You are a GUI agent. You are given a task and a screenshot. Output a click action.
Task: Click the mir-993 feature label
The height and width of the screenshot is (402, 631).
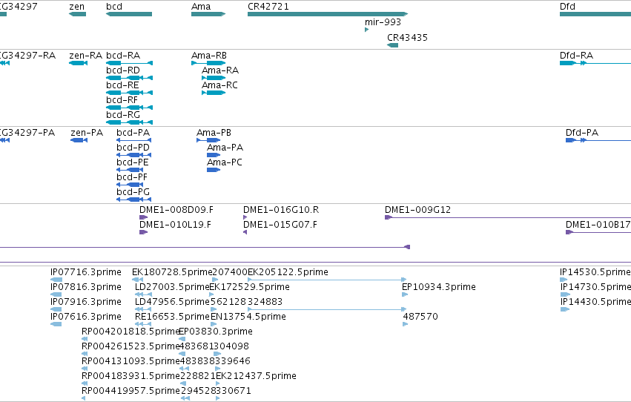pyautogui.click(x=383, y=22)
